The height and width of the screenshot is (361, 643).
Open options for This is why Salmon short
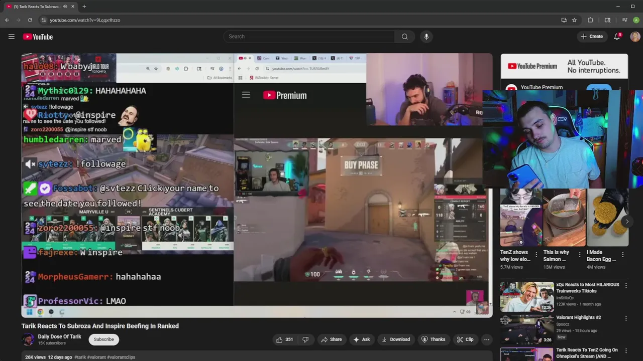(579, 255)
